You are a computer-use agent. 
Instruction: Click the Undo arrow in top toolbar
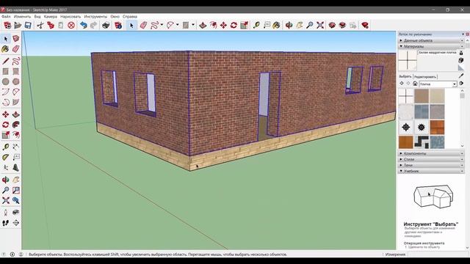point(83,25)
